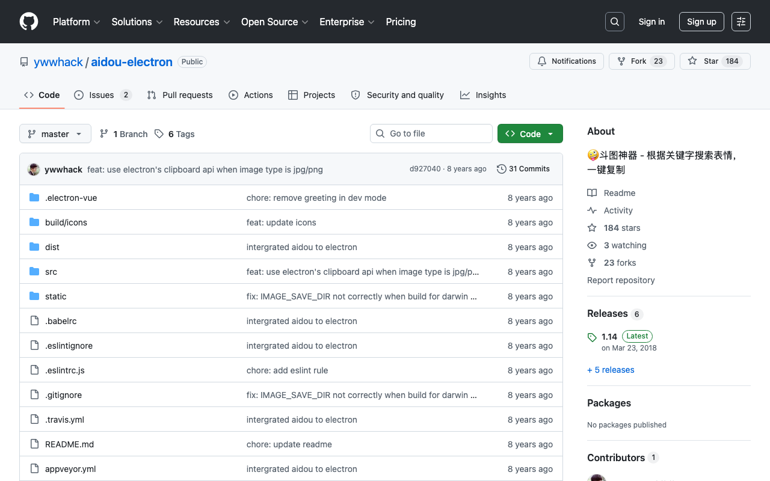Switch to the Issues tab
The image size is (770, 481).
(x=102, y=95)
